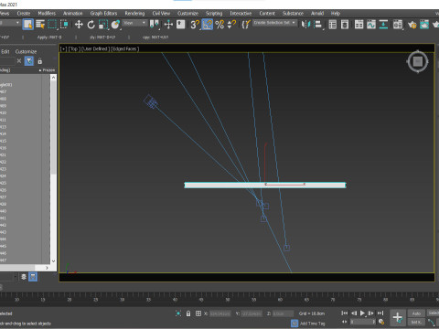The height and width of the screenshot is (329, 439).
Task: Click the ViewCube in the viewport
Action: click(418, 61)
